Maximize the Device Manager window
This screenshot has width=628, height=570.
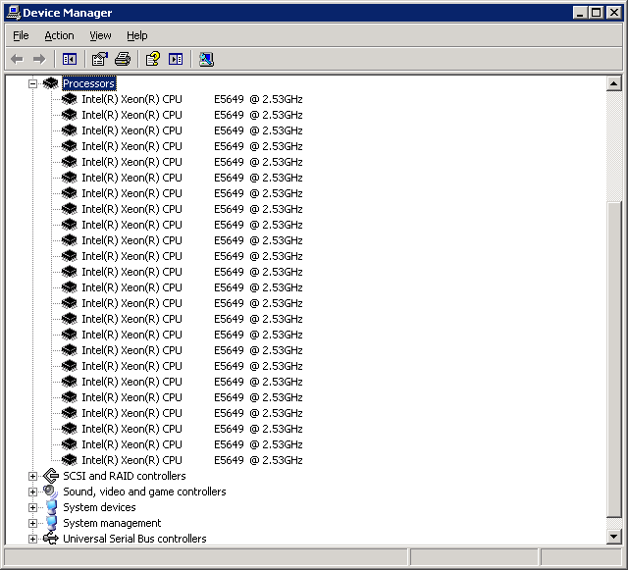[596, 13]
